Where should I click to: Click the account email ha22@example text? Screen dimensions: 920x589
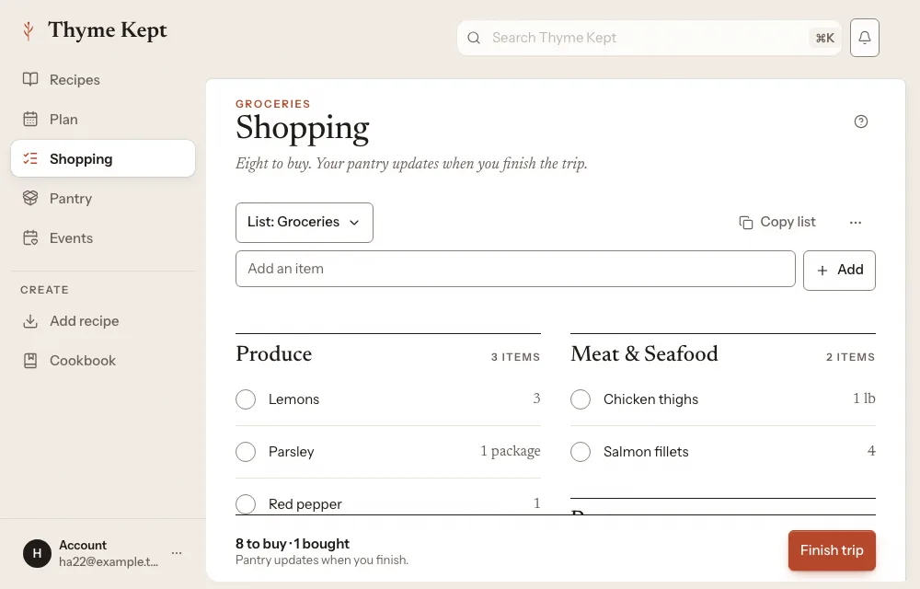(x=109, y=561)
